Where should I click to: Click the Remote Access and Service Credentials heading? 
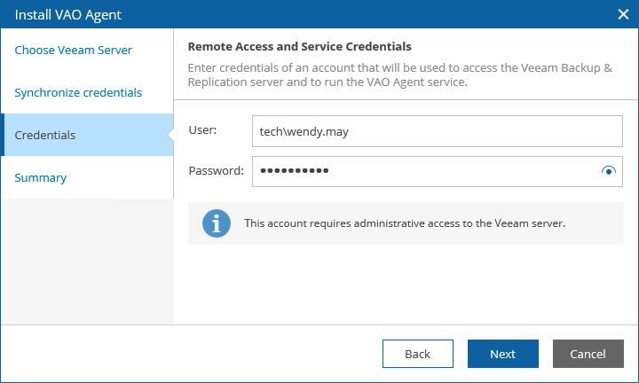point(299,46)
